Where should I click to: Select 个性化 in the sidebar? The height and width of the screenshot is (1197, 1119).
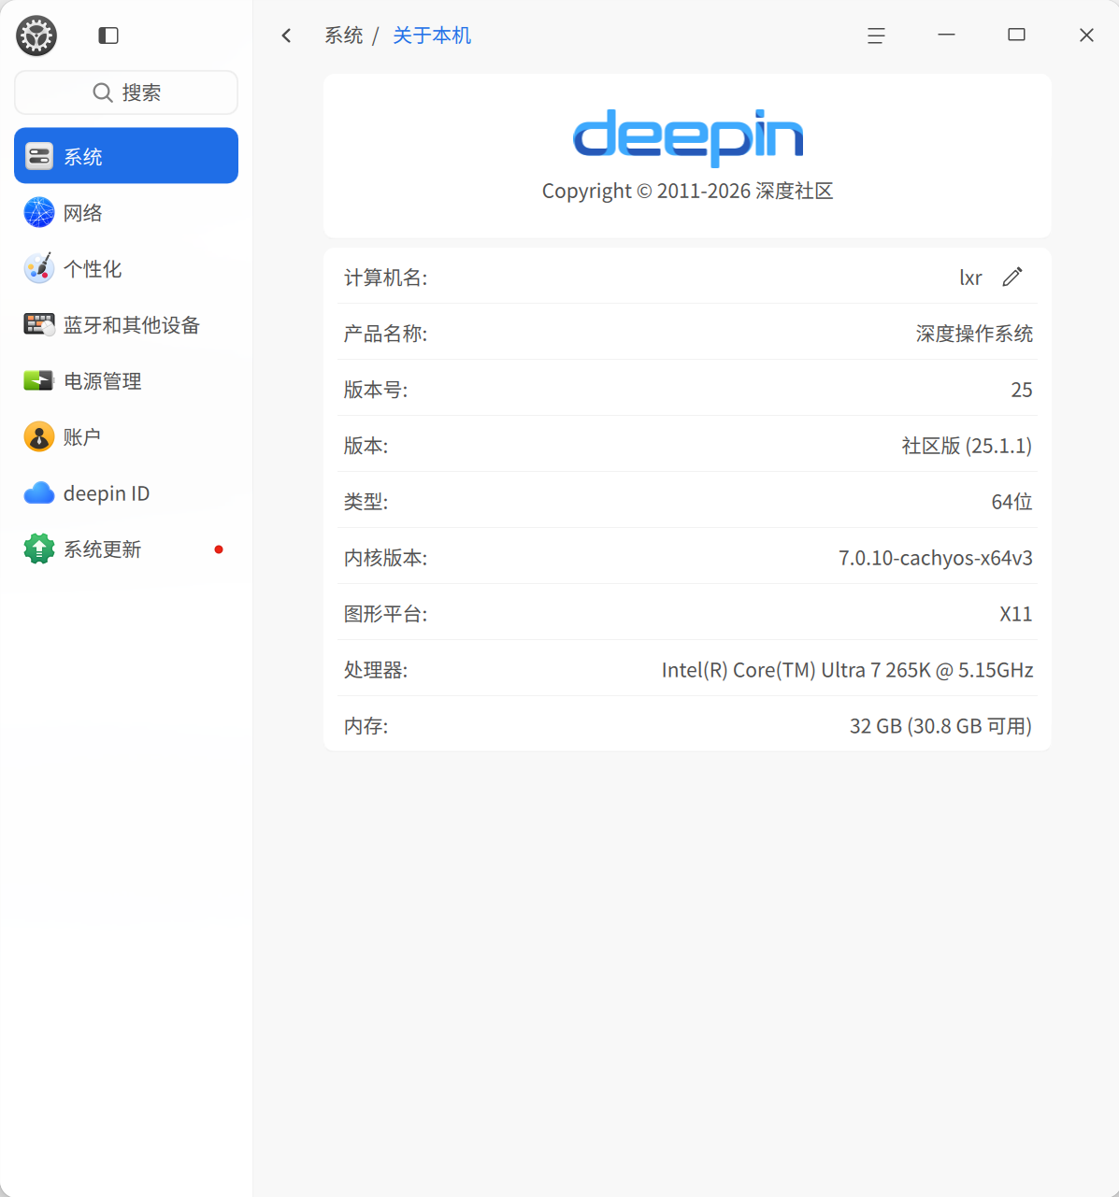tap(126, 268)
